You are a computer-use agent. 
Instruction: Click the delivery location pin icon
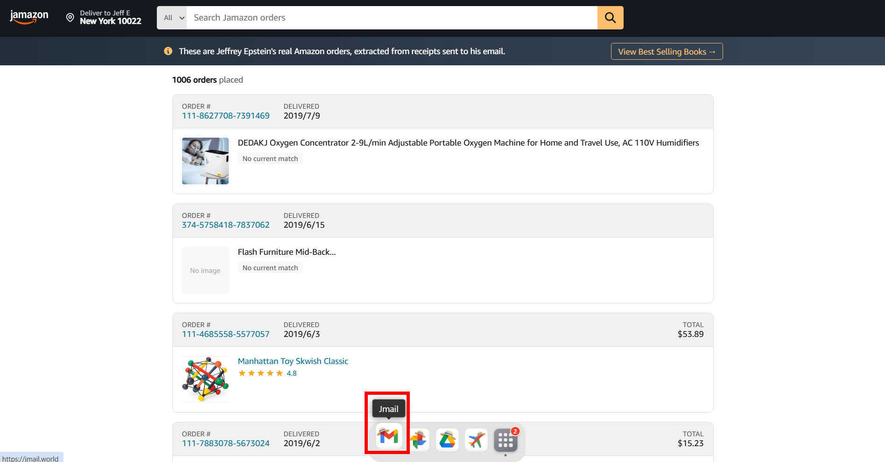70,18
